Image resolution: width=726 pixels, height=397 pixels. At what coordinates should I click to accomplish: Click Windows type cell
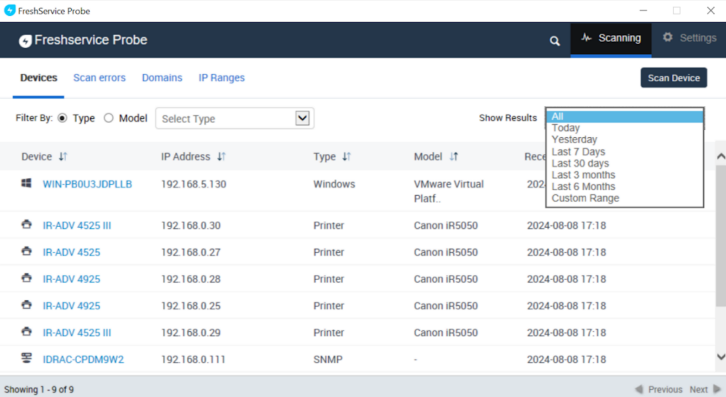click(x=334, y=184)
